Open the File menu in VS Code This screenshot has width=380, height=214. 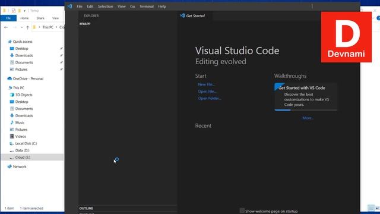point(80,7)
